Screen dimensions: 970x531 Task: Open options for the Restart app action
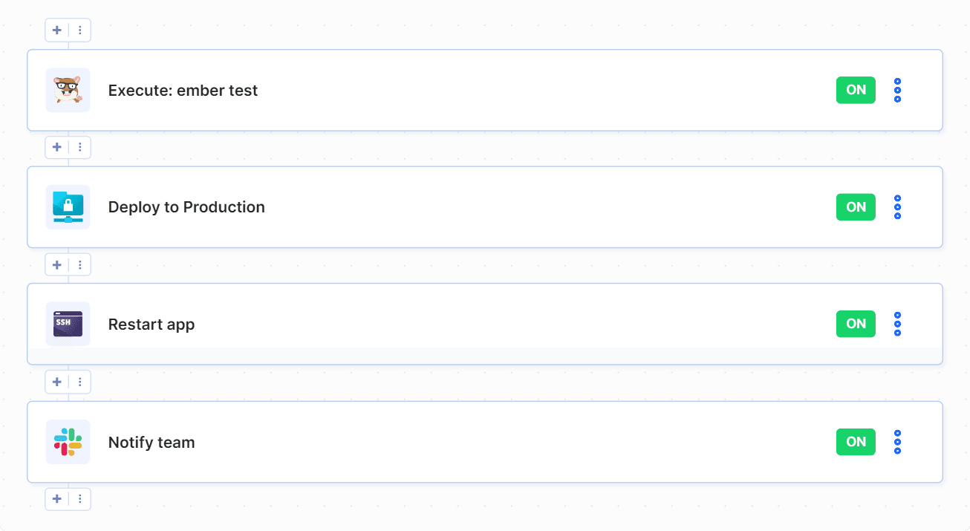pyautogui.click(x=897, y=324)
